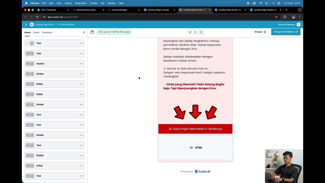Click Simpan & Terbitkan publish button

pos(286,32)
